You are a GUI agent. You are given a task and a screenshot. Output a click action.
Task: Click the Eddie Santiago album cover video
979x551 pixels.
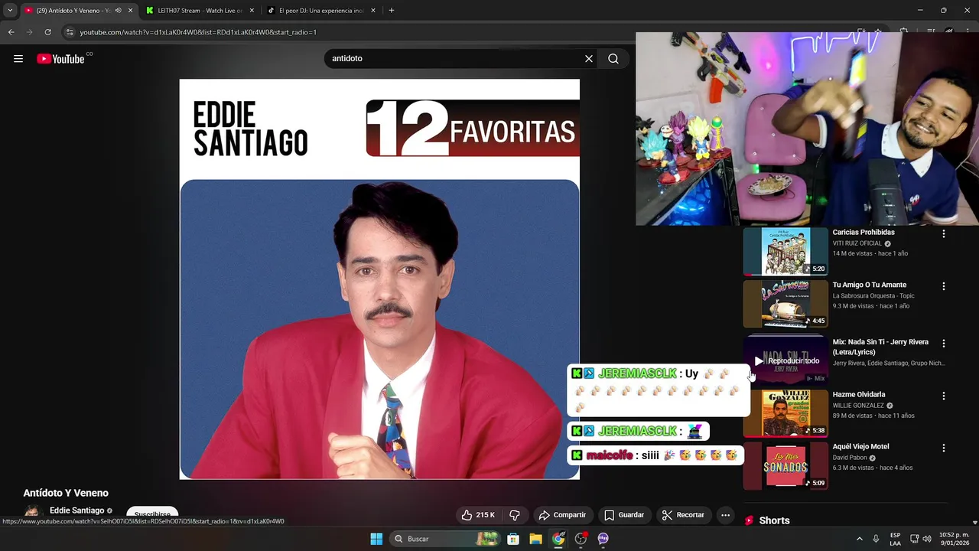pos(379,279)
